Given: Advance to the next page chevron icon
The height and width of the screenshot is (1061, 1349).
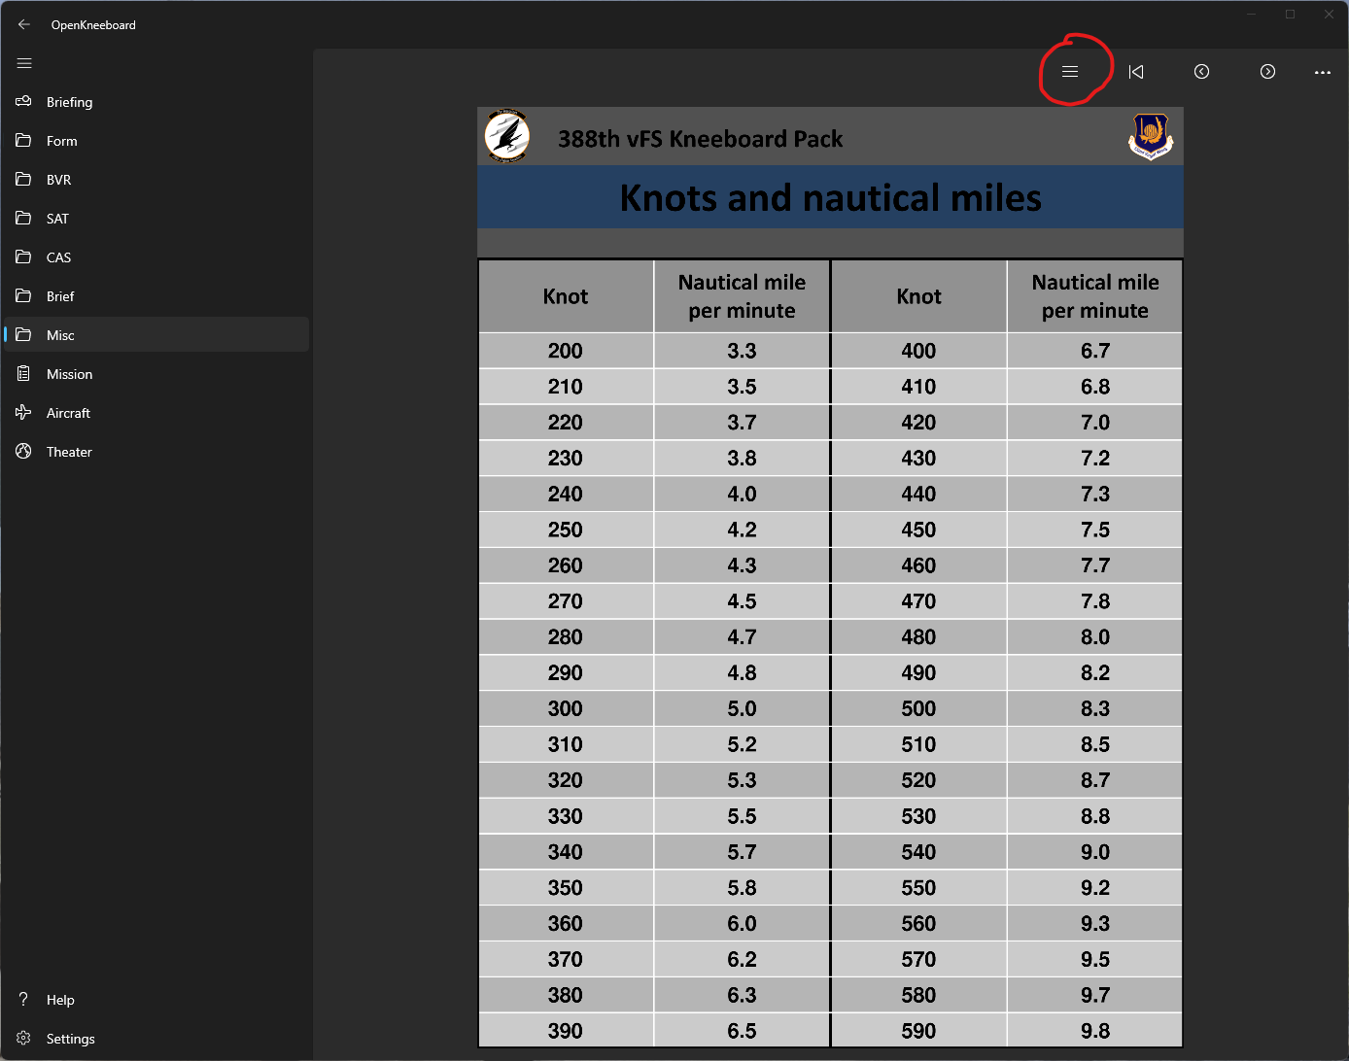Looking at the screenshot, I should (1266, 71).
